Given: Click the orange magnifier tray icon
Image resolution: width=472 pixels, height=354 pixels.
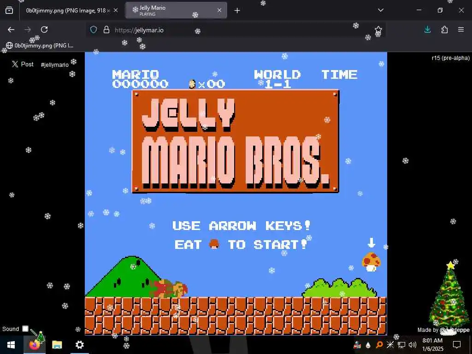Looking at the screenshot, I should pos(379,345).
